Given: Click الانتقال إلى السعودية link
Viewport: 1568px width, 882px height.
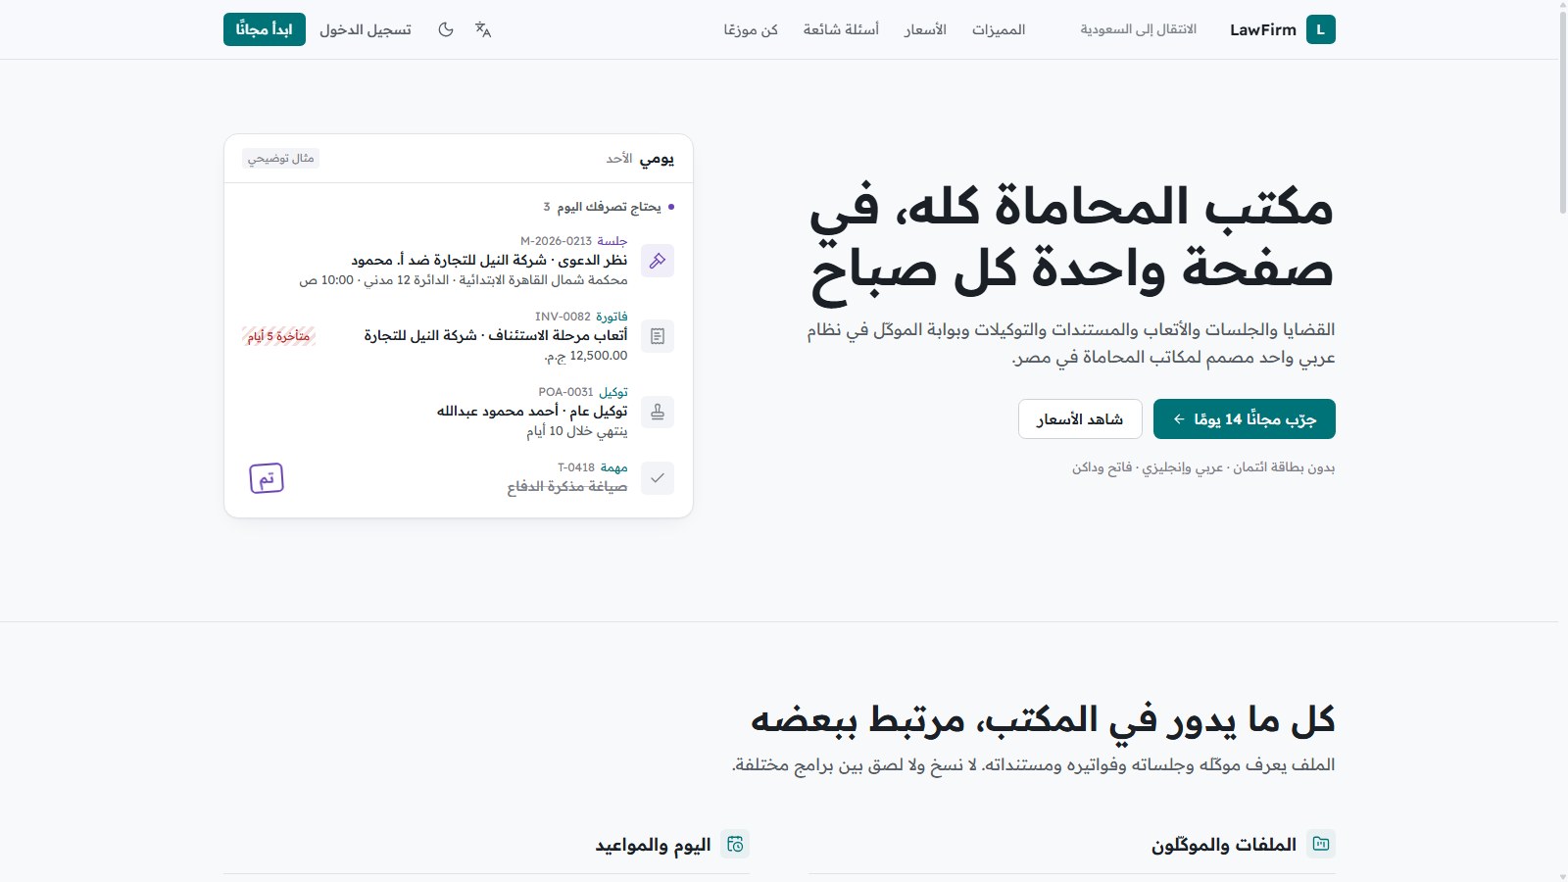Looking at the screenshot, I should pyautogui.click(x=1138, y=29).
